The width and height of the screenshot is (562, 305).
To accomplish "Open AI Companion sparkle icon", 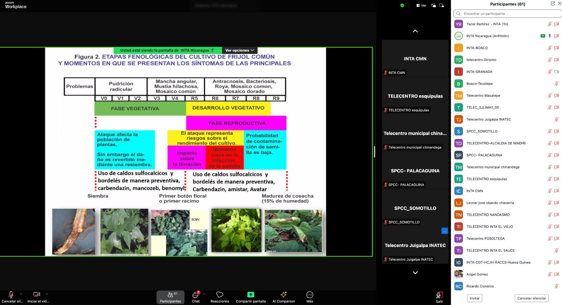I will pos(283,295).
